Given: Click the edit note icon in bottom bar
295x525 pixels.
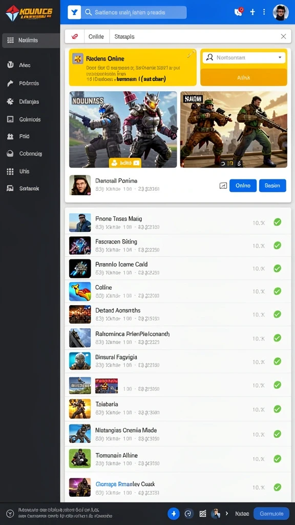Looking at the screenshot, I should (202, 513).
